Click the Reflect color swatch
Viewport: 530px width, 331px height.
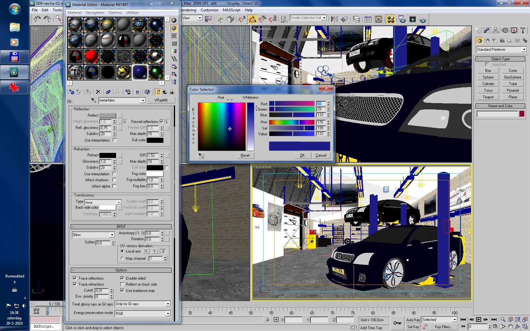[108, 115]
